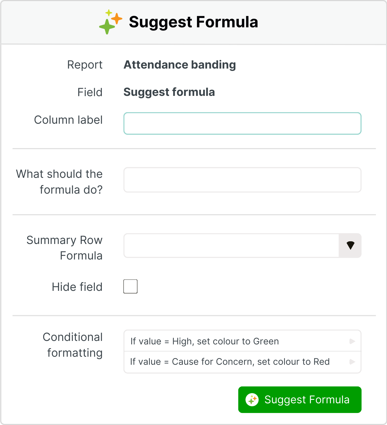Open the Summary Row Formula select box

pos(232,246)
